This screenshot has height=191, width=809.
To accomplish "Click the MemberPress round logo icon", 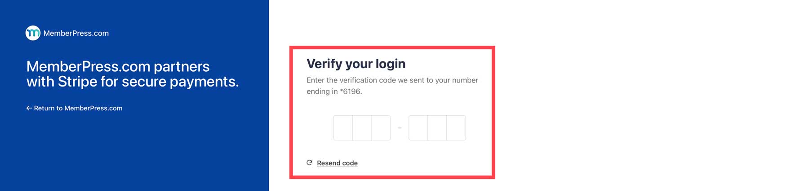I will coord(33,33).
